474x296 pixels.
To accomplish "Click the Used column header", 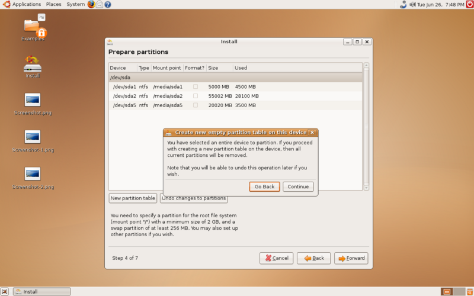I will pos(297,68).
